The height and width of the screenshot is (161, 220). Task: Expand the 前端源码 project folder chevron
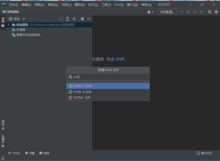8,25
